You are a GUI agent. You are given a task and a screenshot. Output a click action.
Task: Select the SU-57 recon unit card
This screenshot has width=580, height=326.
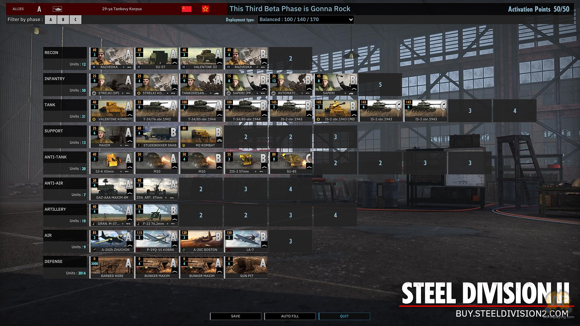(x=156, y=58)
